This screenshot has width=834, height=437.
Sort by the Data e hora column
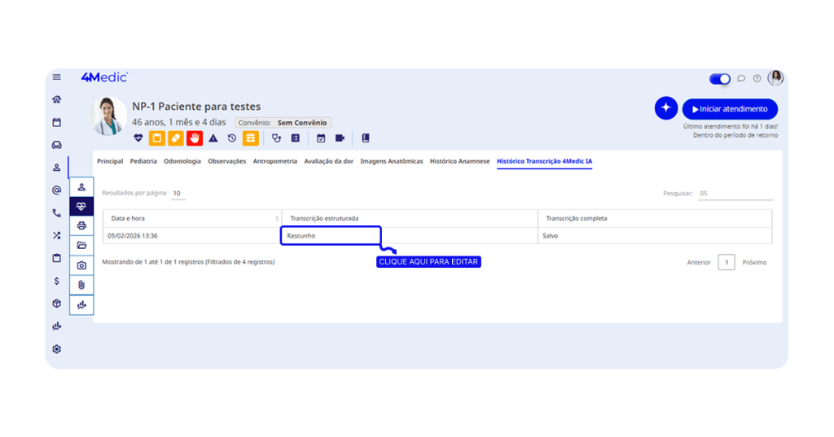pos(191,218)
